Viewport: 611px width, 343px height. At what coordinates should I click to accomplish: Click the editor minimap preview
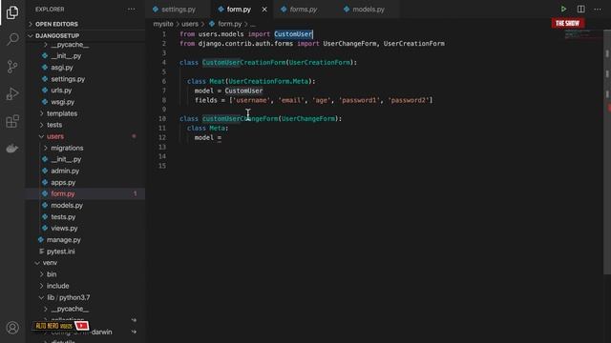(x=582, y=35)
